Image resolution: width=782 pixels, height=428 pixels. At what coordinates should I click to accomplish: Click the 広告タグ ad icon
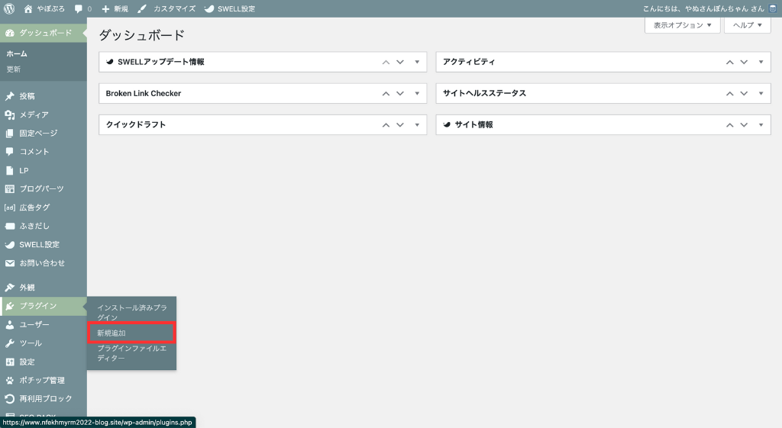[9, 208]
